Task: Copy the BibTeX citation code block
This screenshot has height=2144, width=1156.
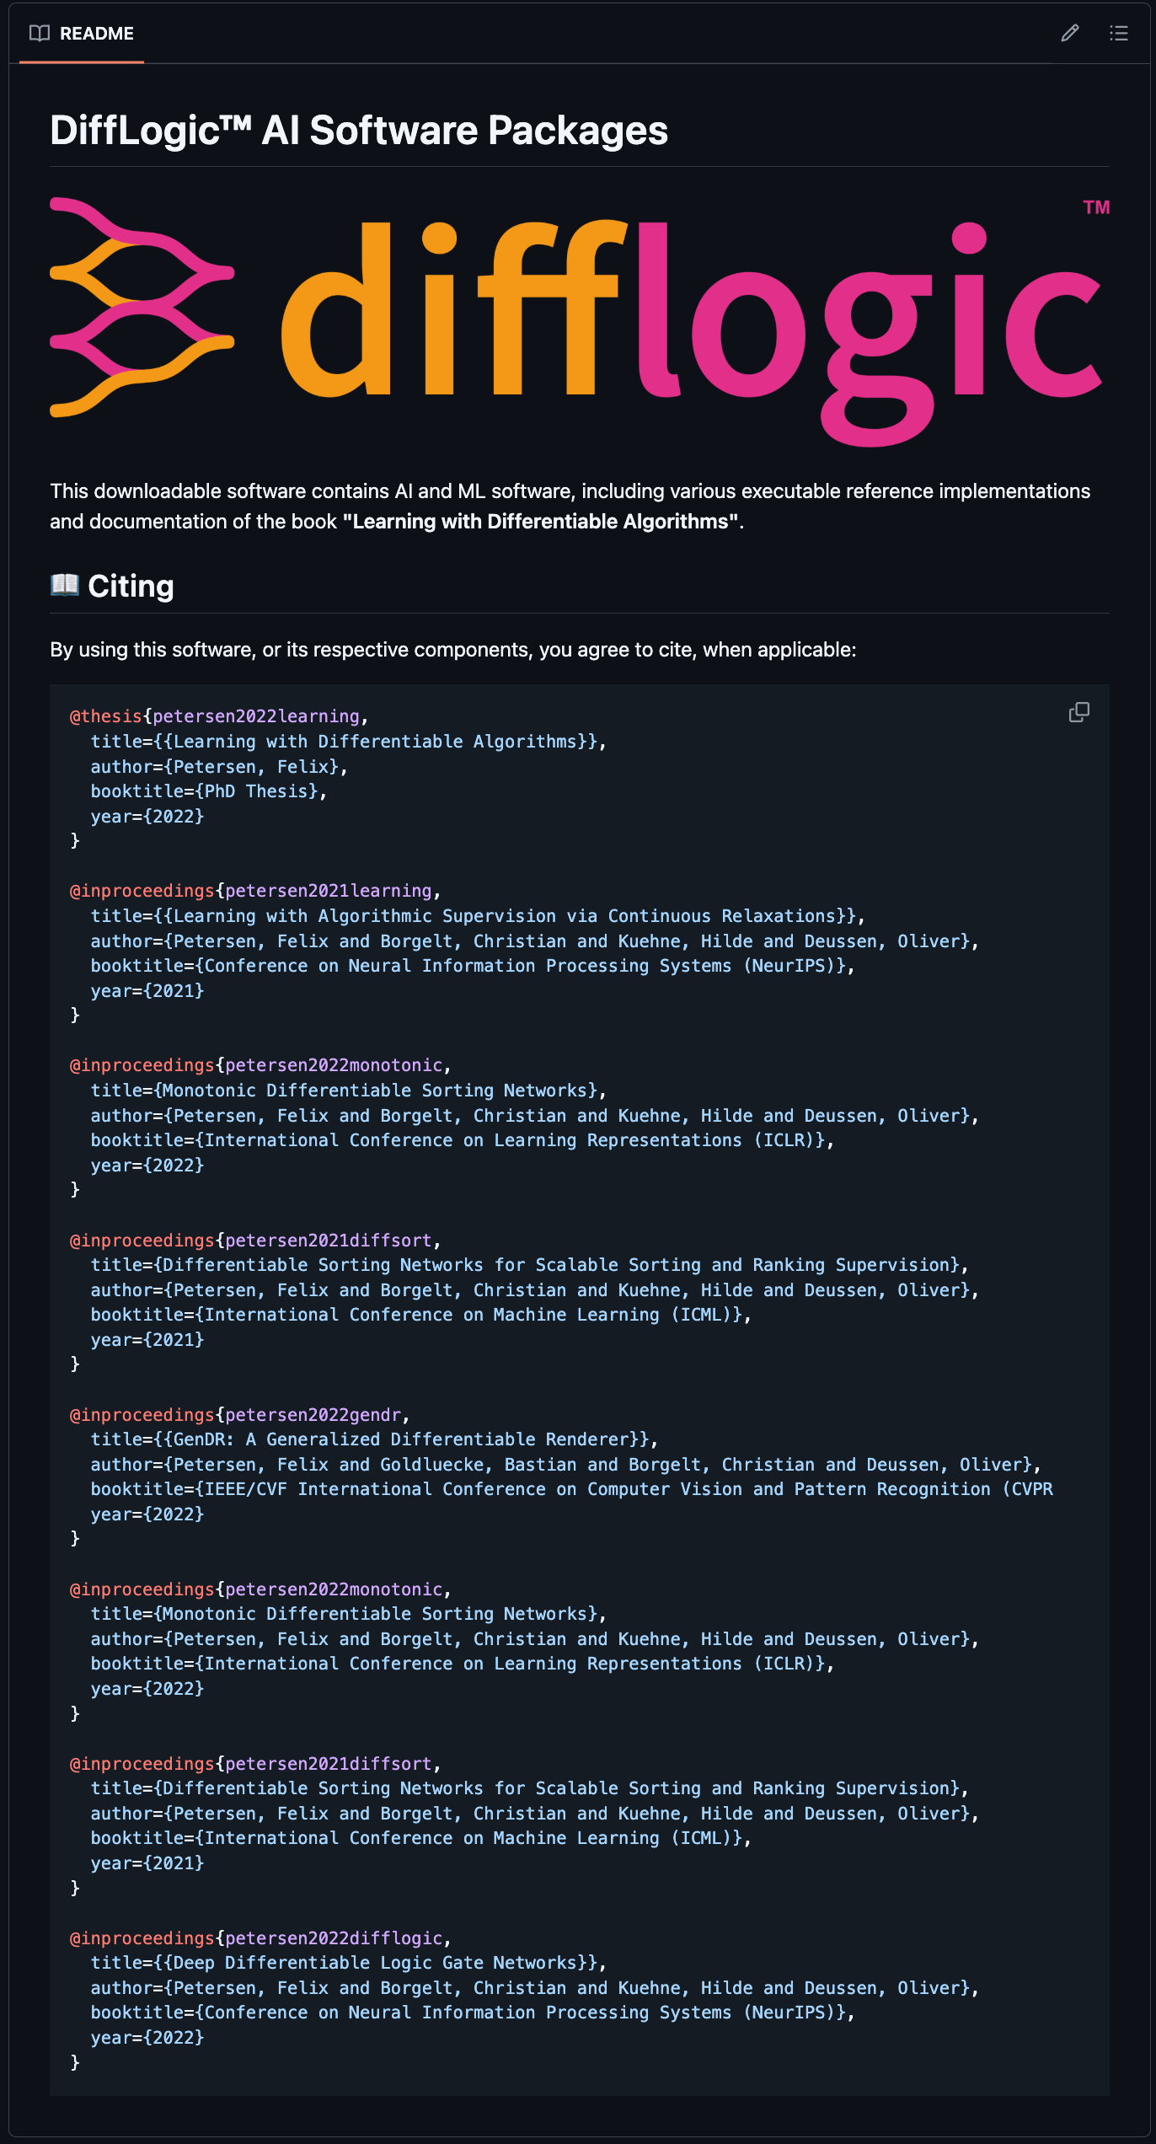Action: 1078,713
